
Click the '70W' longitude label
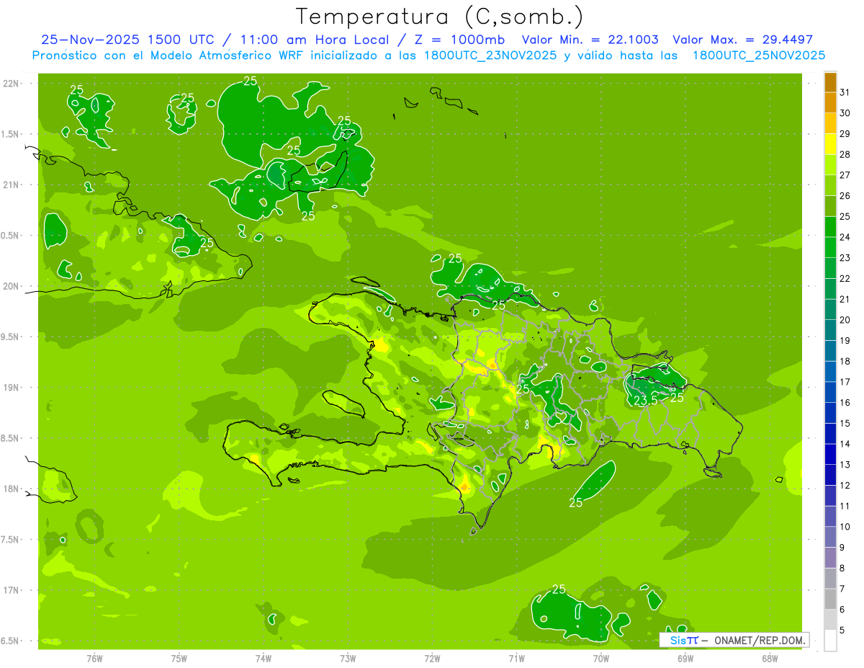[601, 659]
